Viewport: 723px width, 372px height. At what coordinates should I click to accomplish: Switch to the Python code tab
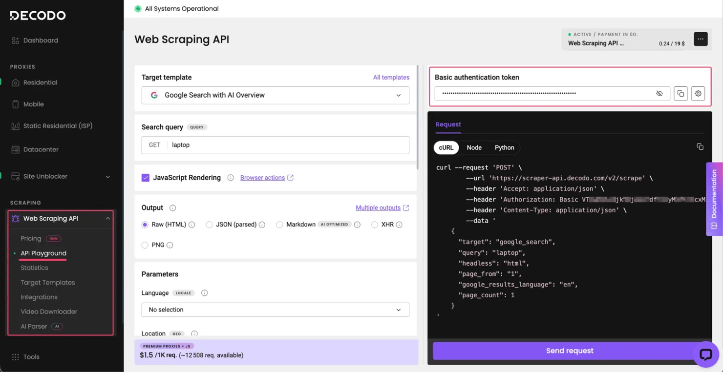click(504, 147)
